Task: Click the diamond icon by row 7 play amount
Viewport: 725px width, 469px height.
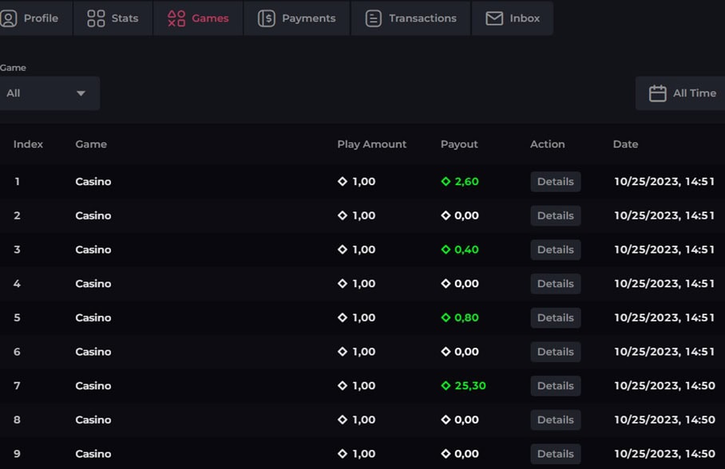Action: [x=343, y=385]
